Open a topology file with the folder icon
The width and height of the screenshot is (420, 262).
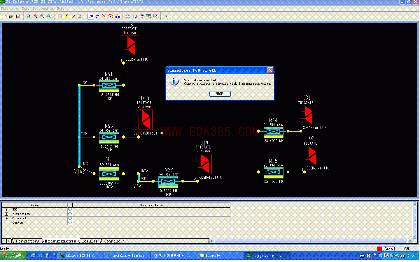[11, 16]
